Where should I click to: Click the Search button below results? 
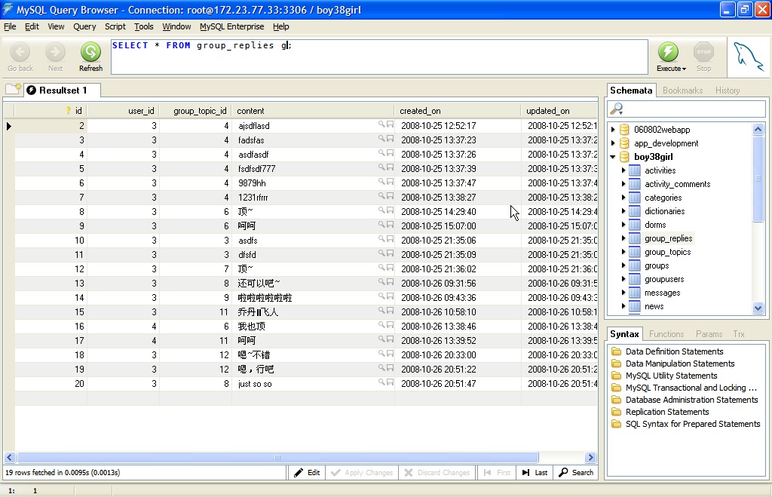576,472
